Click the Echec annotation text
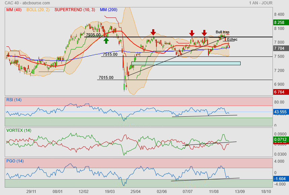289x195 pixels. (x=232, y=40)
